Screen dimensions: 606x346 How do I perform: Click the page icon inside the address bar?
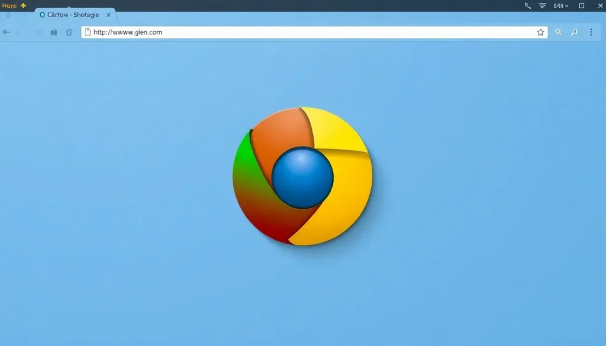88,33
